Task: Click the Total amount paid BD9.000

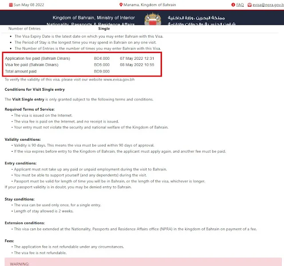Action: (102, 71)
